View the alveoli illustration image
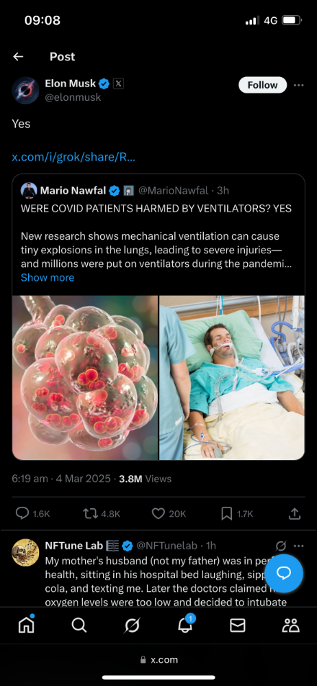This screenshot has width=317, height=686. (x=85, y=378)
